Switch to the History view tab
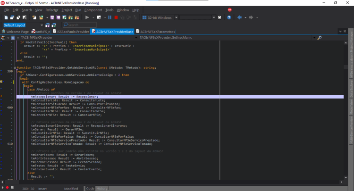 102,189
